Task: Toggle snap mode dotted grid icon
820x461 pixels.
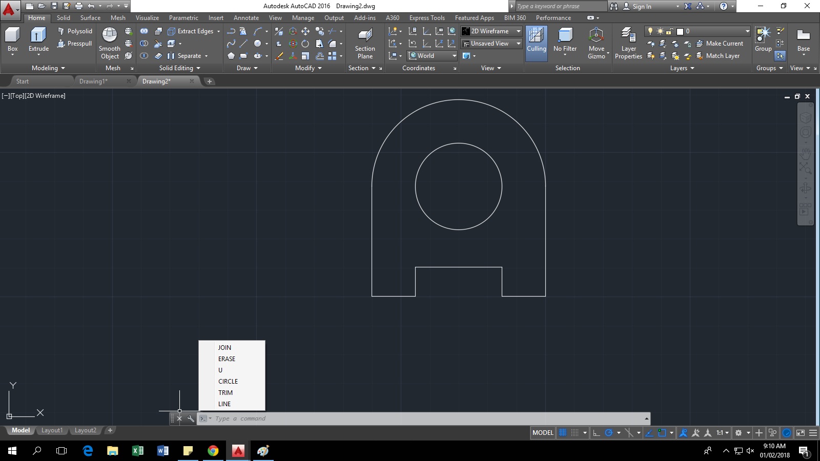Action: tap(575, 433)
